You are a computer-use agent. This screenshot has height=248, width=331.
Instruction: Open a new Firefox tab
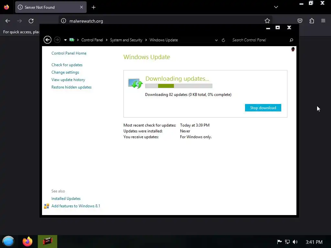(x=93, y=7)
